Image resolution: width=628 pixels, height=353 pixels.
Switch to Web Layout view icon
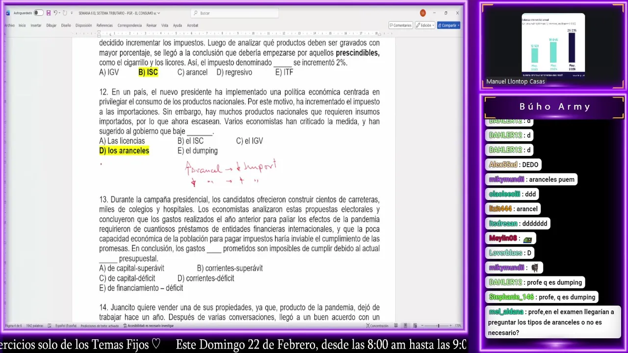(415, 326)
